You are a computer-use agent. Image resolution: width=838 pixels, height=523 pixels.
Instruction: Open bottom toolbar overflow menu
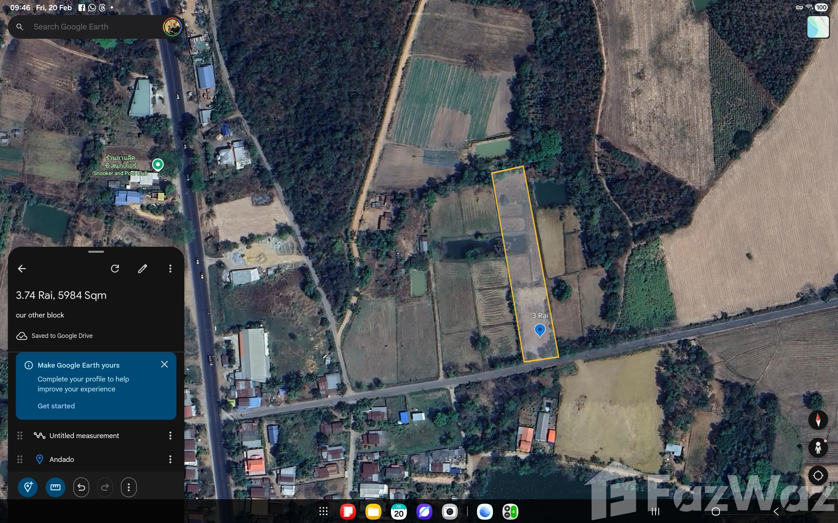click(129, 487)
